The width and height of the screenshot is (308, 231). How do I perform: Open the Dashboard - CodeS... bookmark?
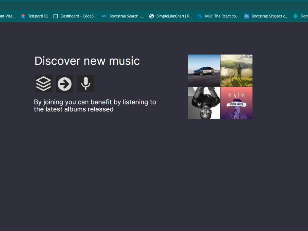(x=75, y=16)
